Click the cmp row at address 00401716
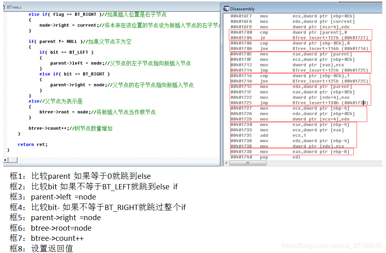This screenshot has height=253, width=386. point(290,75)
